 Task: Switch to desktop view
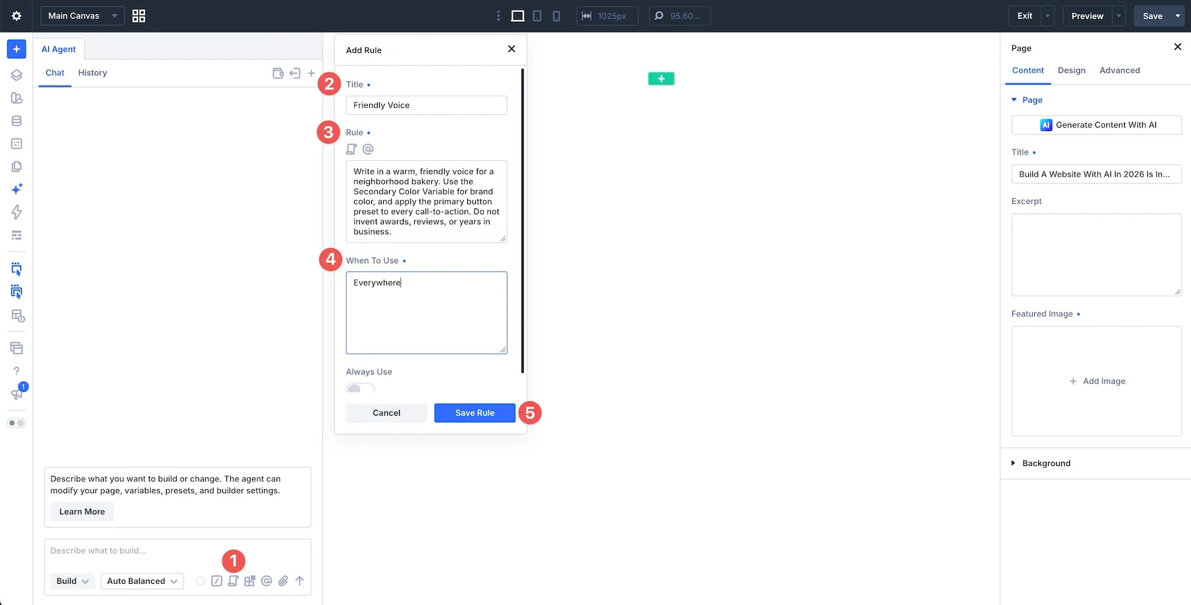tap(517, 16)
